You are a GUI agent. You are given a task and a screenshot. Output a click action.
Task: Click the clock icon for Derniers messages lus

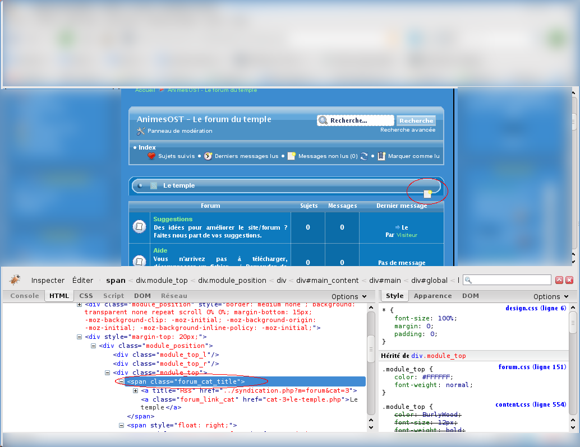tap(208, 156)
